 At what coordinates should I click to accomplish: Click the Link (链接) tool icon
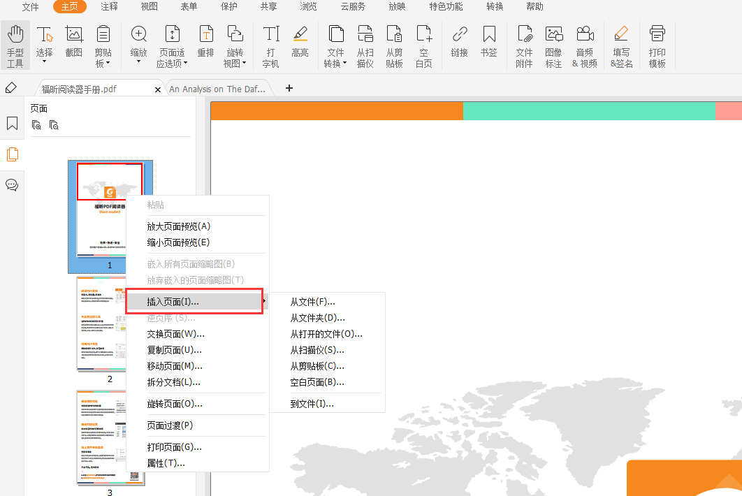pos(459,42)
